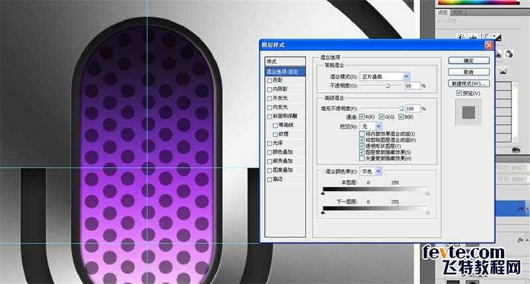Uncheck 透明形状图层(T) option
The width and height of the screenshot is (530, 284).
pyautogui.click(x=362, y=146)
